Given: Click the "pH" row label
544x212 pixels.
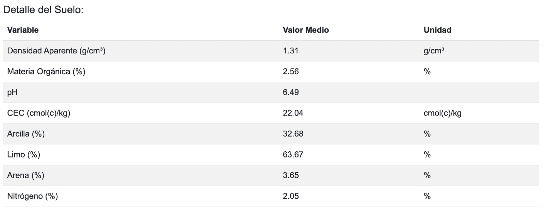Looking at the screenshot, I should pos(12,93).
